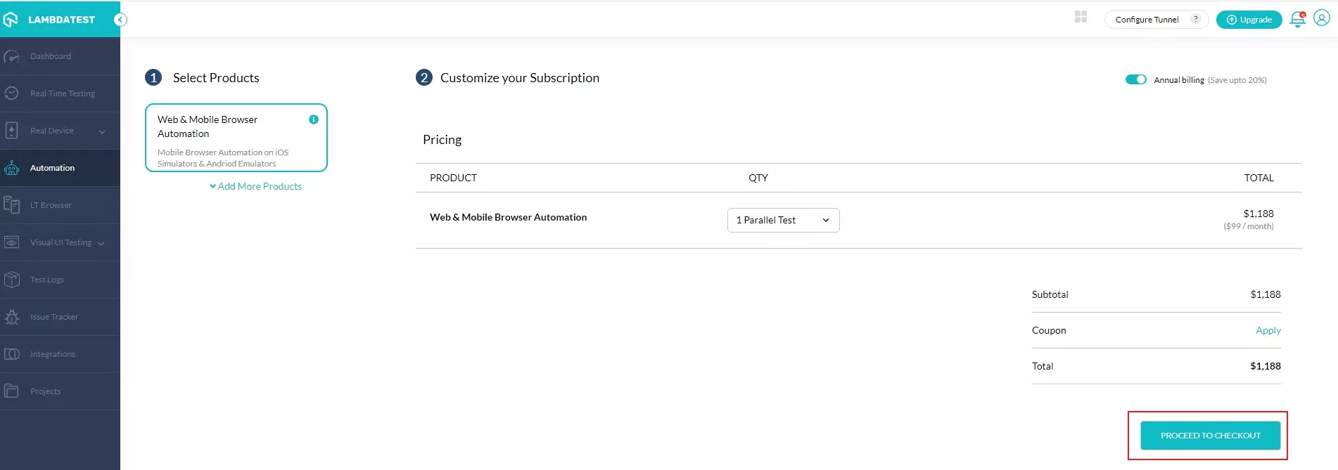Expand the Real Device submenu chevron
Viewport: 1338px width, 470px height.
point(102,131)
